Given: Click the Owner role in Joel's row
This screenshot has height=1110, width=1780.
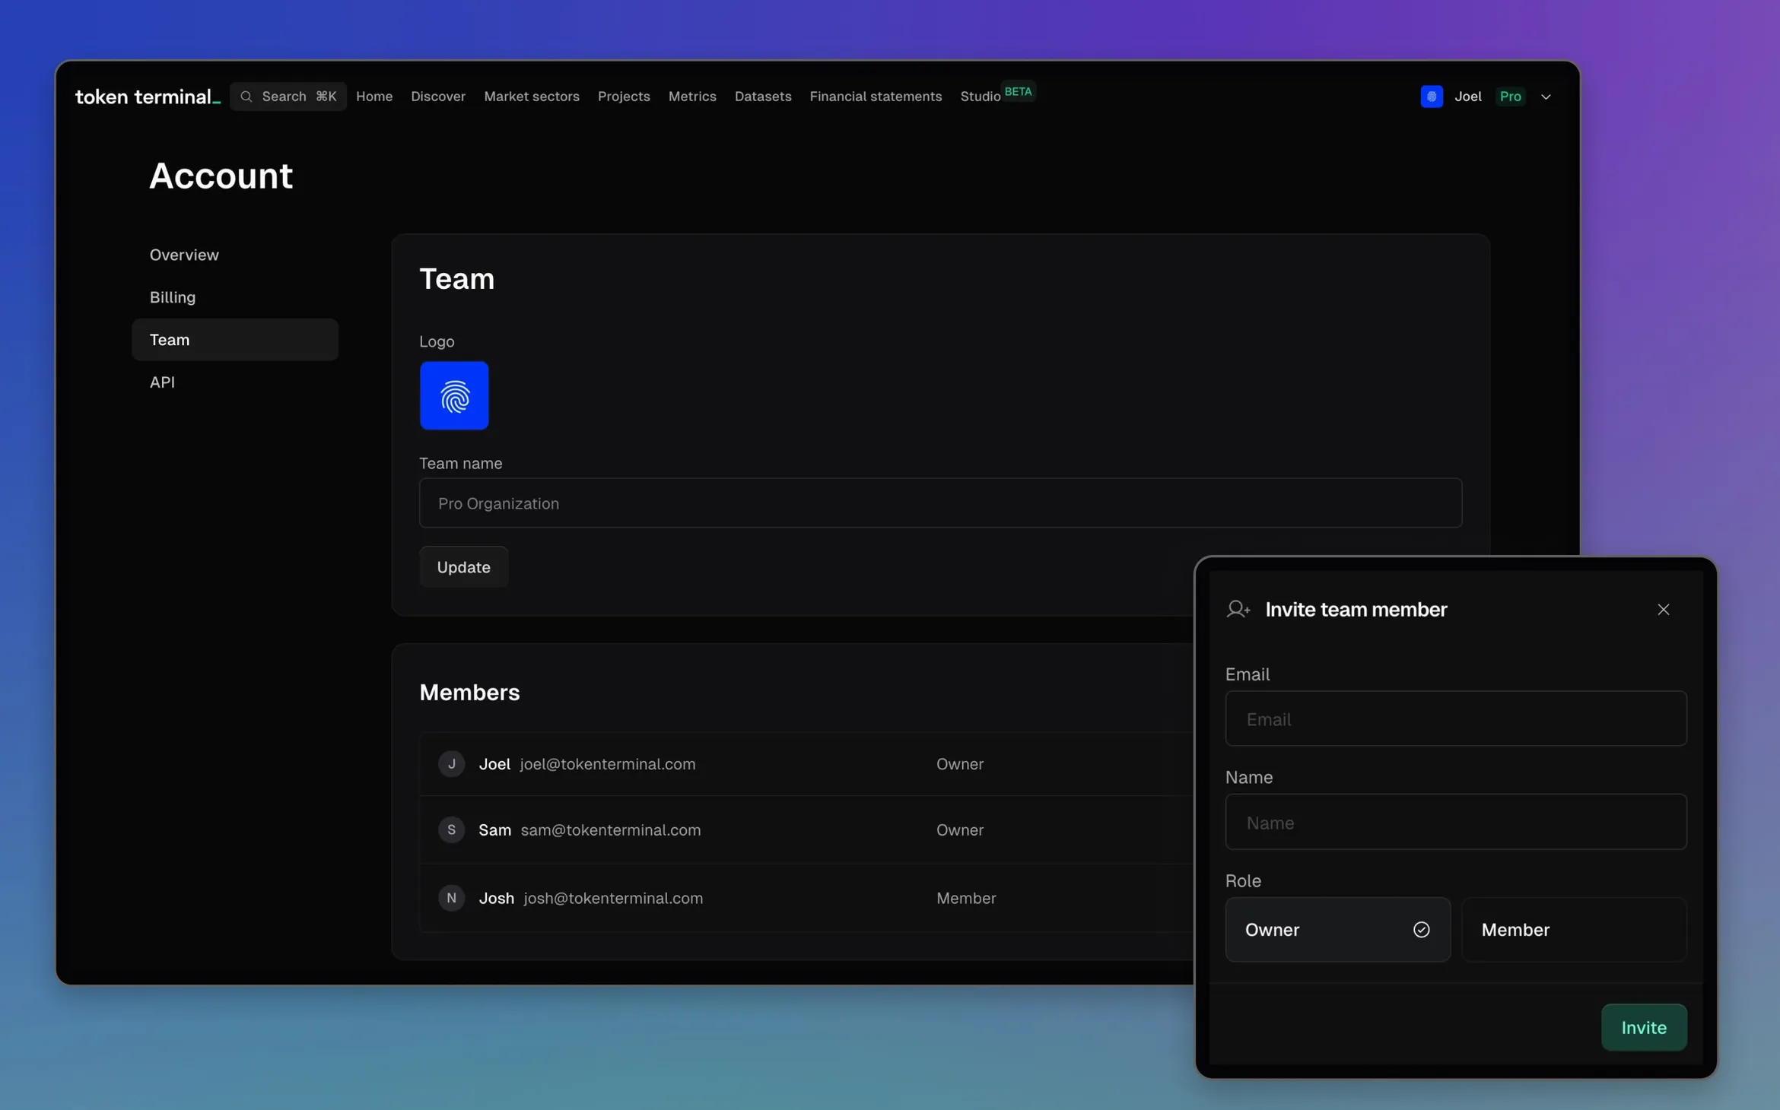Looking at the screenshot, I should click(x=959, y=763).
